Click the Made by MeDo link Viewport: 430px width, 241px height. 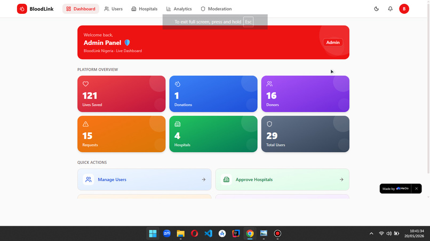point(395,188)
